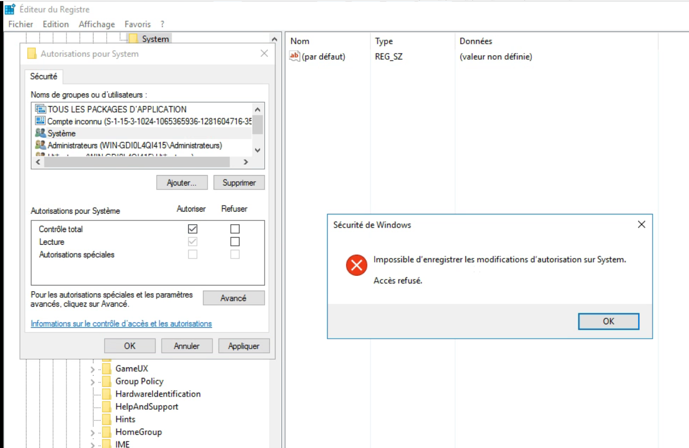Click the Registry Editor app icon in title bar
Image resolution: width=689 pixels, height=448 pixels.
point(9,9)
